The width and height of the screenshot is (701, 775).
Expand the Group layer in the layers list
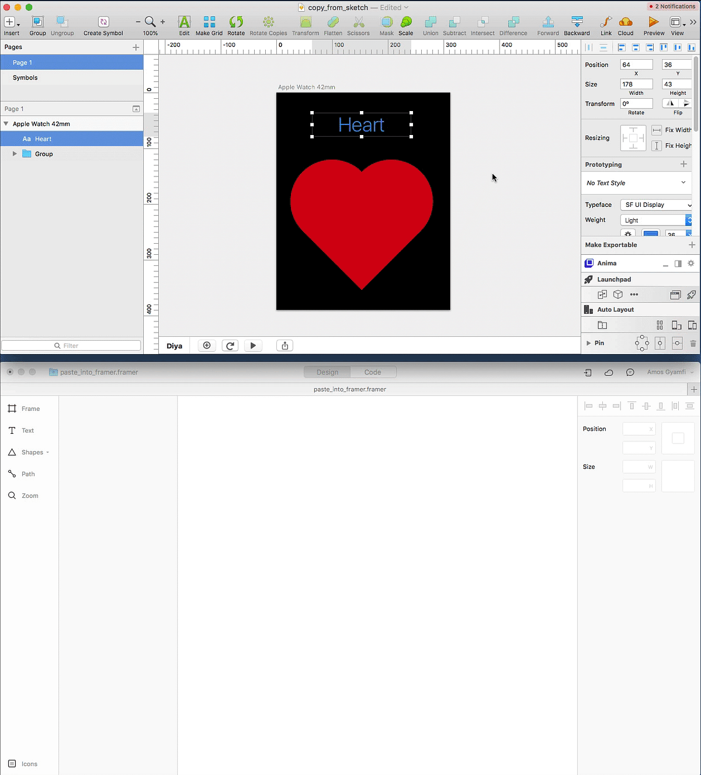pyautogui.click(x=15, y=154)
